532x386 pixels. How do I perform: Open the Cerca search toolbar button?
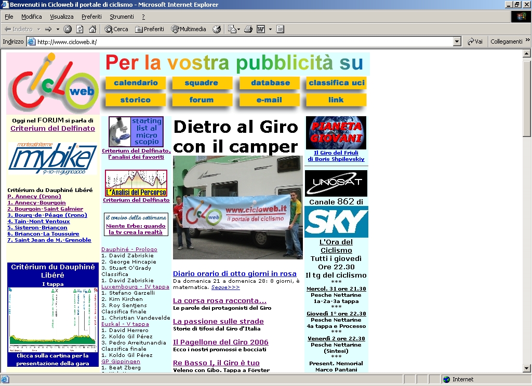(116, 29)
